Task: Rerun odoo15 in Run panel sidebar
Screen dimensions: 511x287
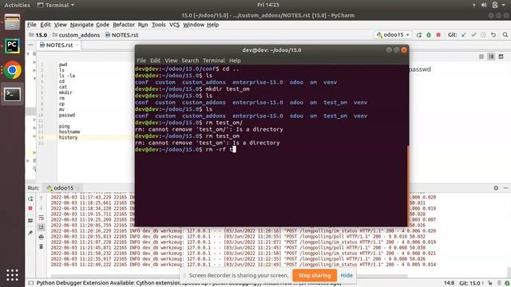Action: (30, 199)
